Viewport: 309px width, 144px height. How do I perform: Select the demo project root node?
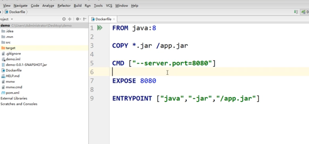[44, 25]
